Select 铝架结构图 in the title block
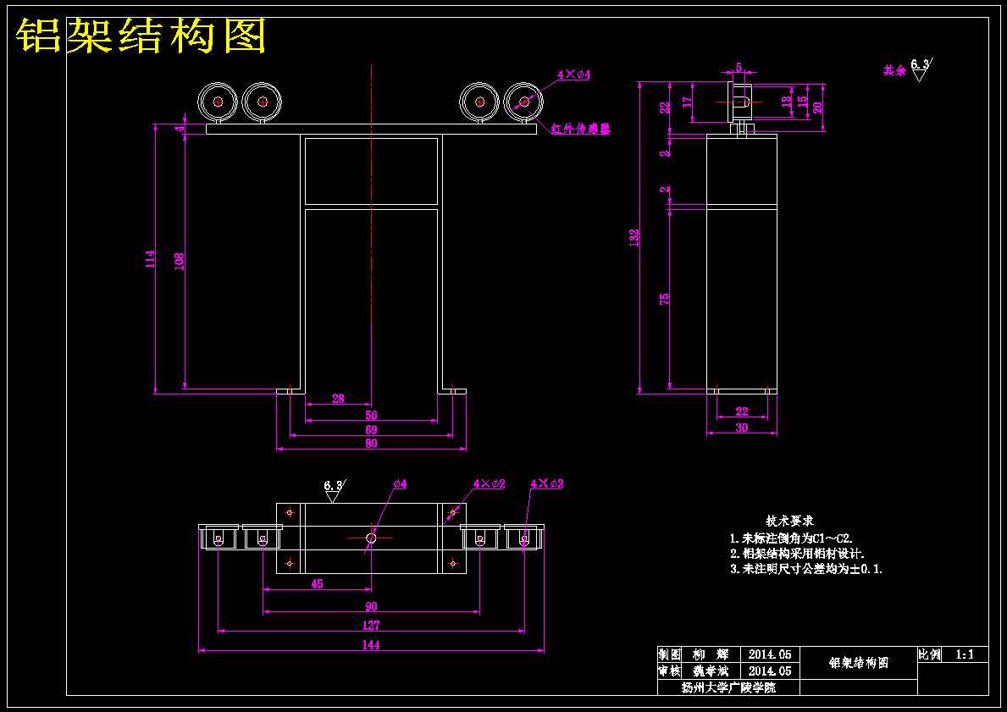This screenshot has width=1007, height=712. [859, 663]
